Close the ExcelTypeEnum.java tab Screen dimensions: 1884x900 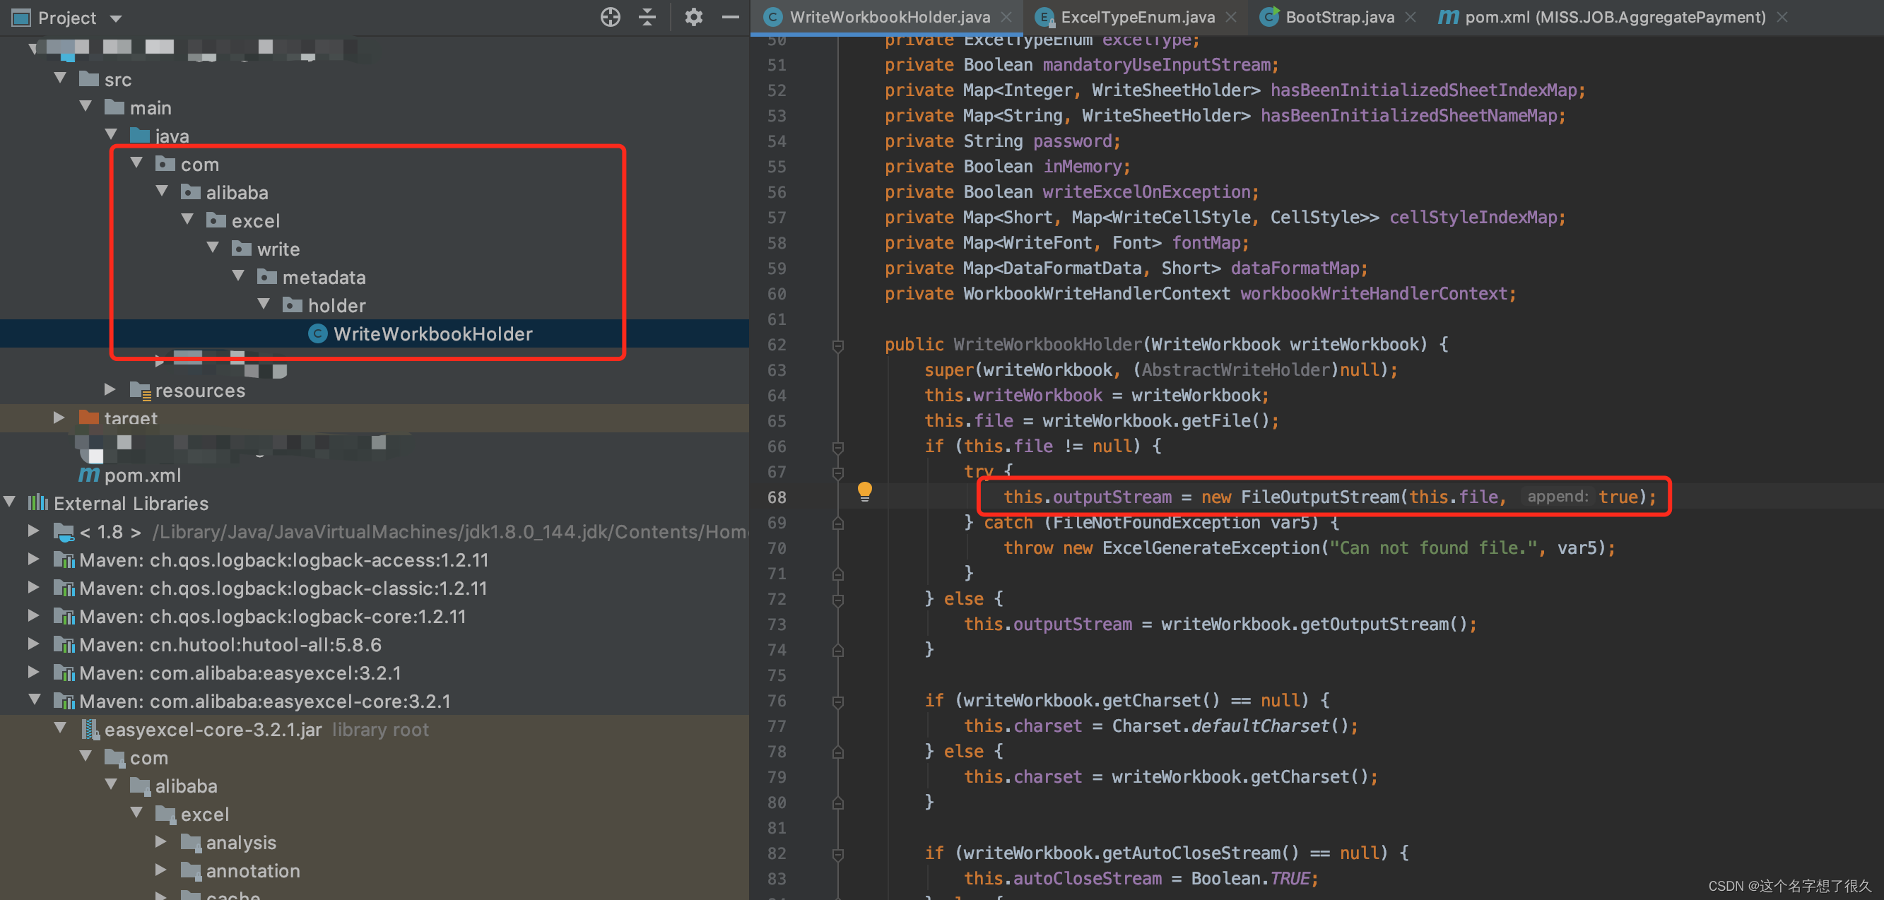1231,17
